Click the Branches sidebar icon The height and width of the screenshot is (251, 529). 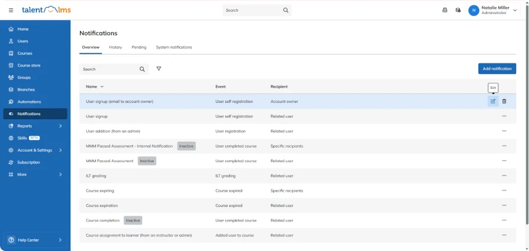pos(11,90)
